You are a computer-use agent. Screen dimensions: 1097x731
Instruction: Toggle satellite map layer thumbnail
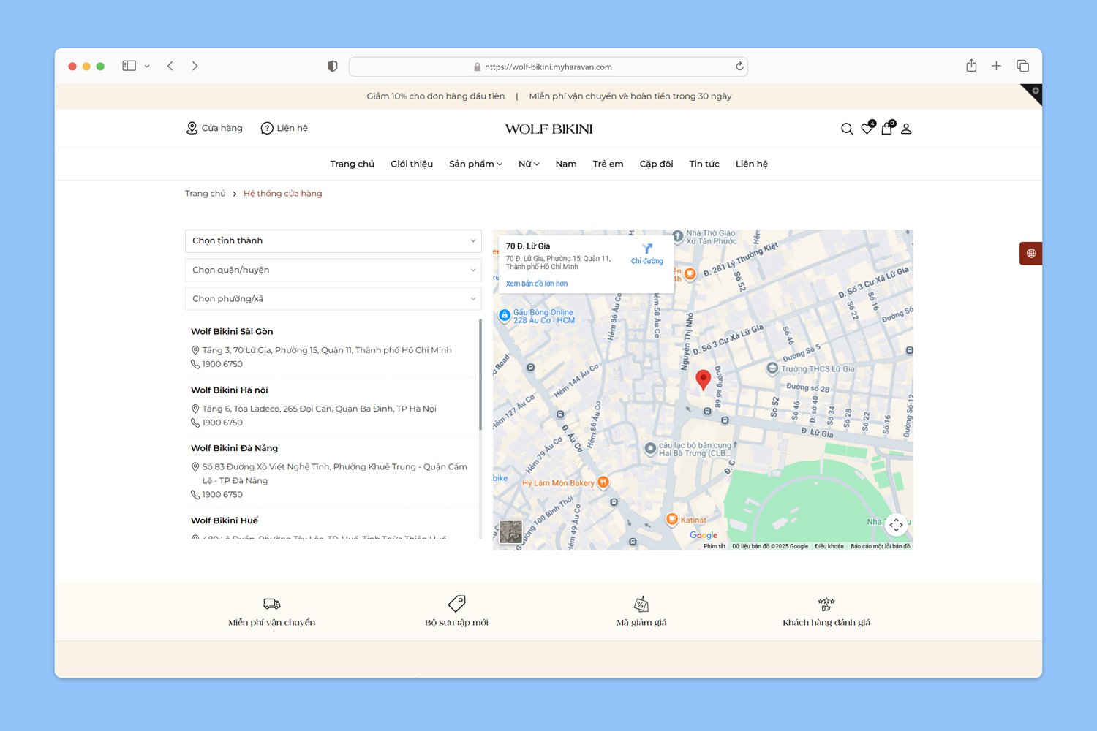coord(510,531)
